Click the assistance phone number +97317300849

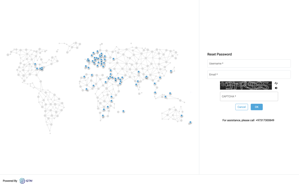coord(265,121)
